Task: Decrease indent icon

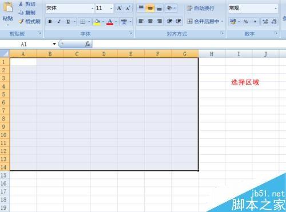Action: click(x=169, y=21)
